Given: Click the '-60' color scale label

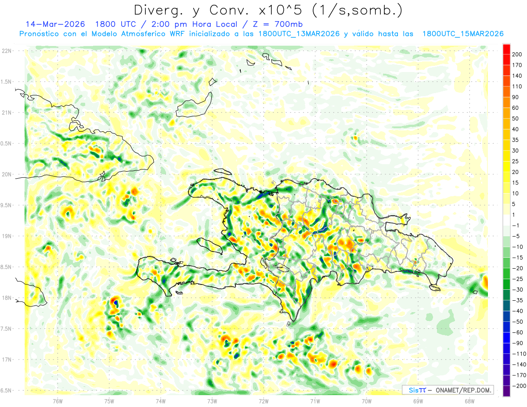Looking at the screenshot, I should point(519,332).
